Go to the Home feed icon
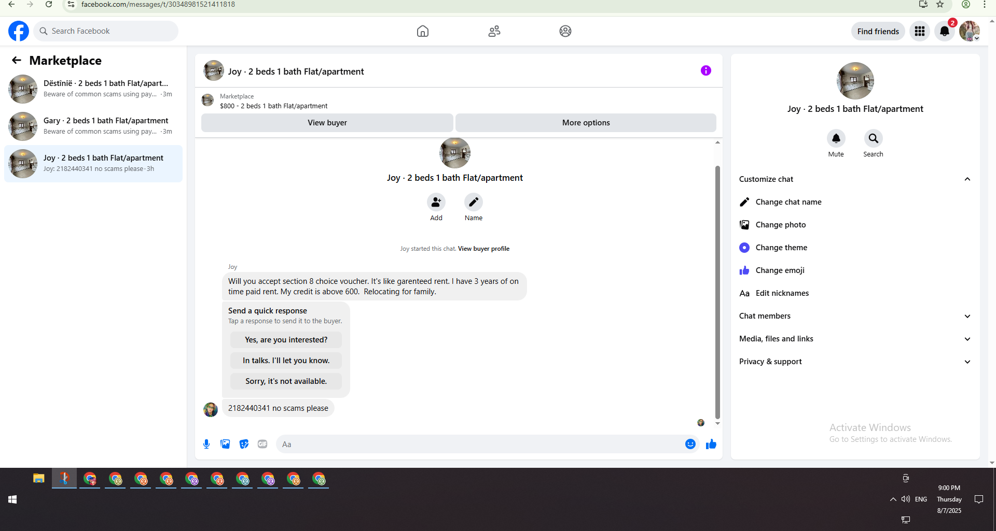The height and width of the screenshot is (531, 996). point(423,31)
